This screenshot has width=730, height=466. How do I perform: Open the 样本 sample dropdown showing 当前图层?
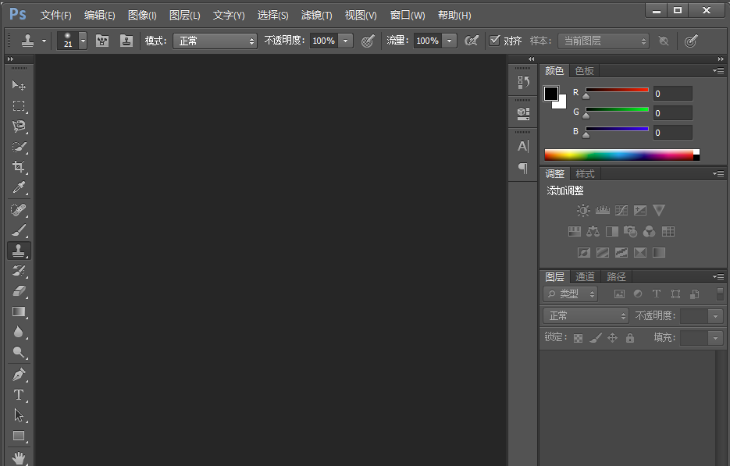(x=604, y=41)
